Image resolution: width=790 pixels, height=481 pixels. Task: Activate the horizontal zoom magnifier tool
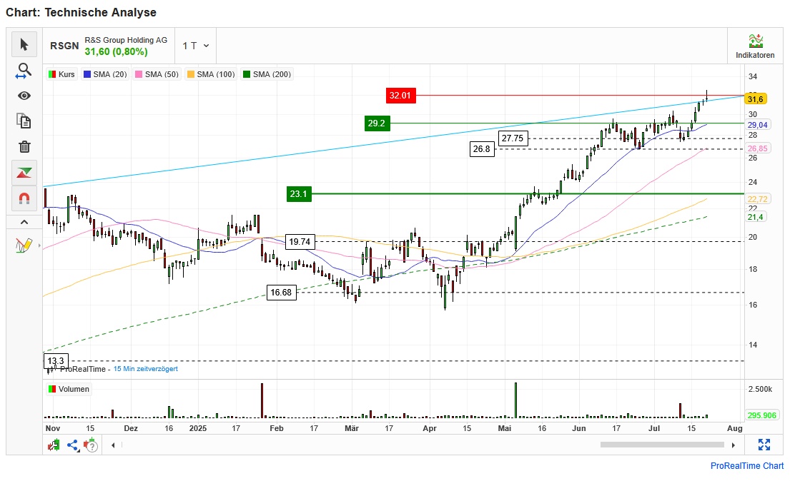pyautogui.click(x=24, y=71)
